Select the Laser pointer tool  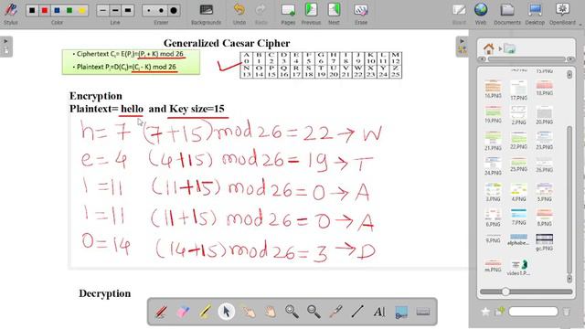click(x=335, y=312)
